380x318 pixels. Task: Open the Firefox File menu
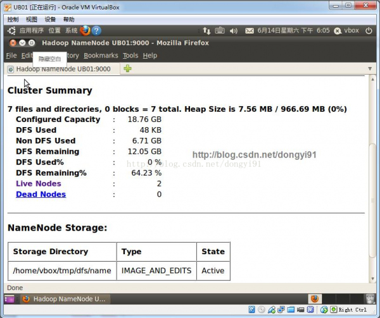(11, 56)
